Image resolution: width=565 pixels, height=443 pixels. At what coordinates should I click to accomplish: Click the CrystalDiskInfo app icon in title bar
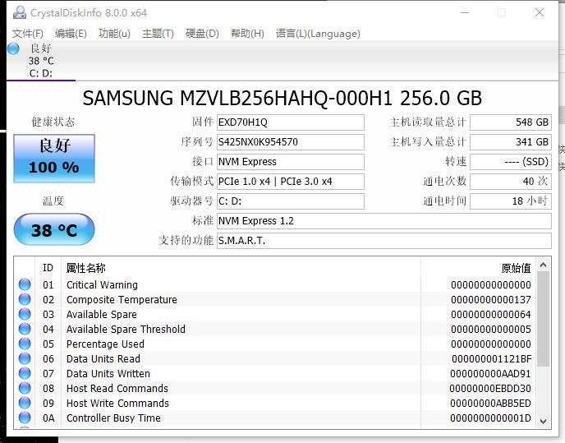pyautogui.click(x=19, y=13)
